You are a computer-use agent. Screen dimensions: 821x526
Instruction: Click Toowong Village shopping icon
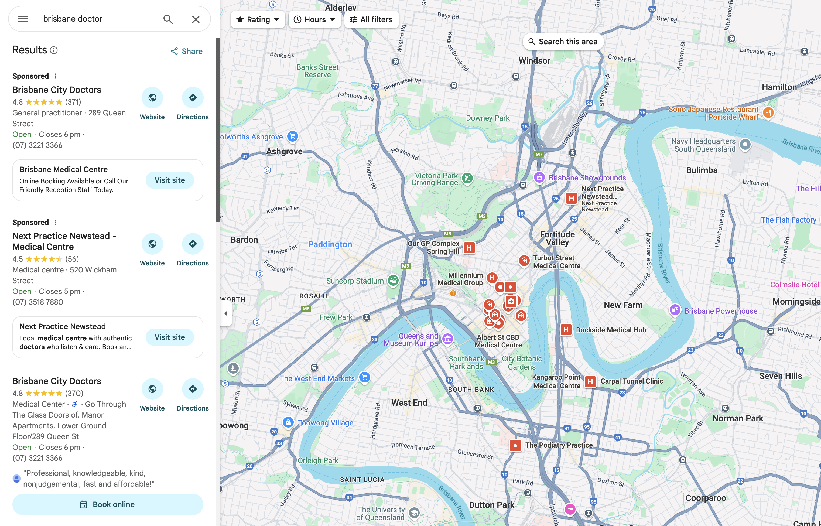(288, 422)
